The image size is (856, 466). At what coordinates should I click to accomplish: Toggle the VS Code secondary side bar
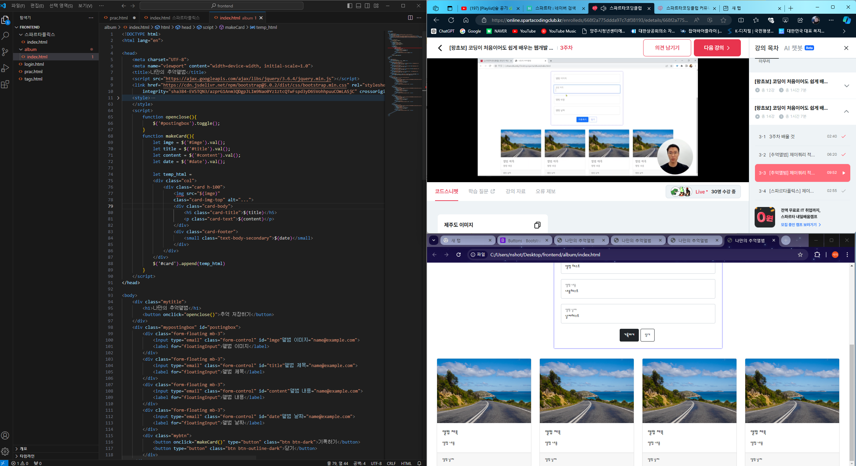coord(367,6)
